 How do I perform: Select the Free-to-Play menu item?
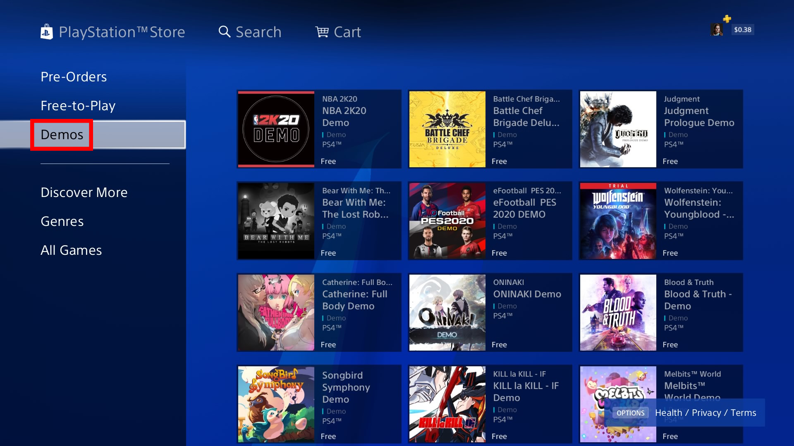[x=78, y=105]
